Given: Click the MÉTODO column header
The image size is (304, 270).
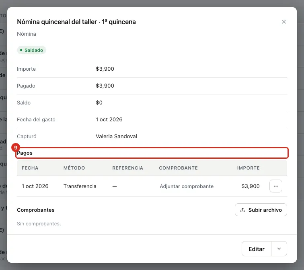Looking at the screenshot, I should click(x=74, y=168).
